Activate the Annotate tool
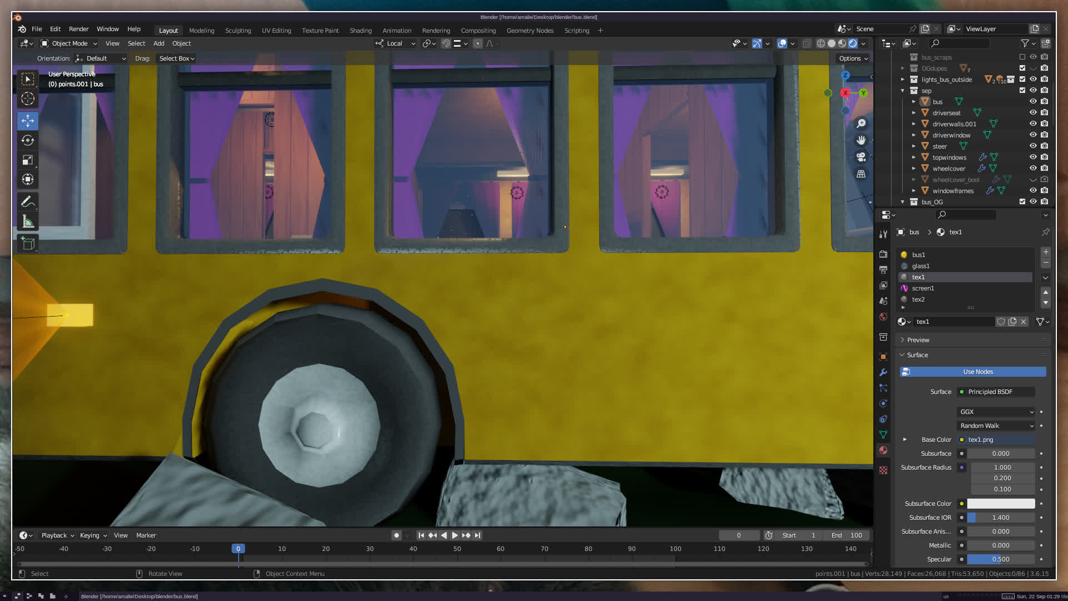The height and width of the screenshot is (601, 1068). [x=28, y=201]
